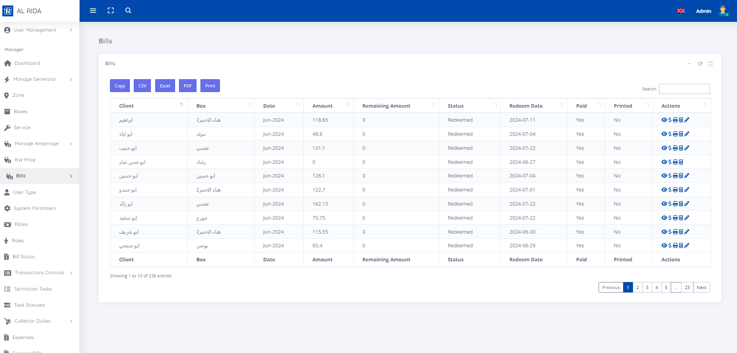Export the bills table to Excel
This screenshot has width=737, height=353.
165,86
